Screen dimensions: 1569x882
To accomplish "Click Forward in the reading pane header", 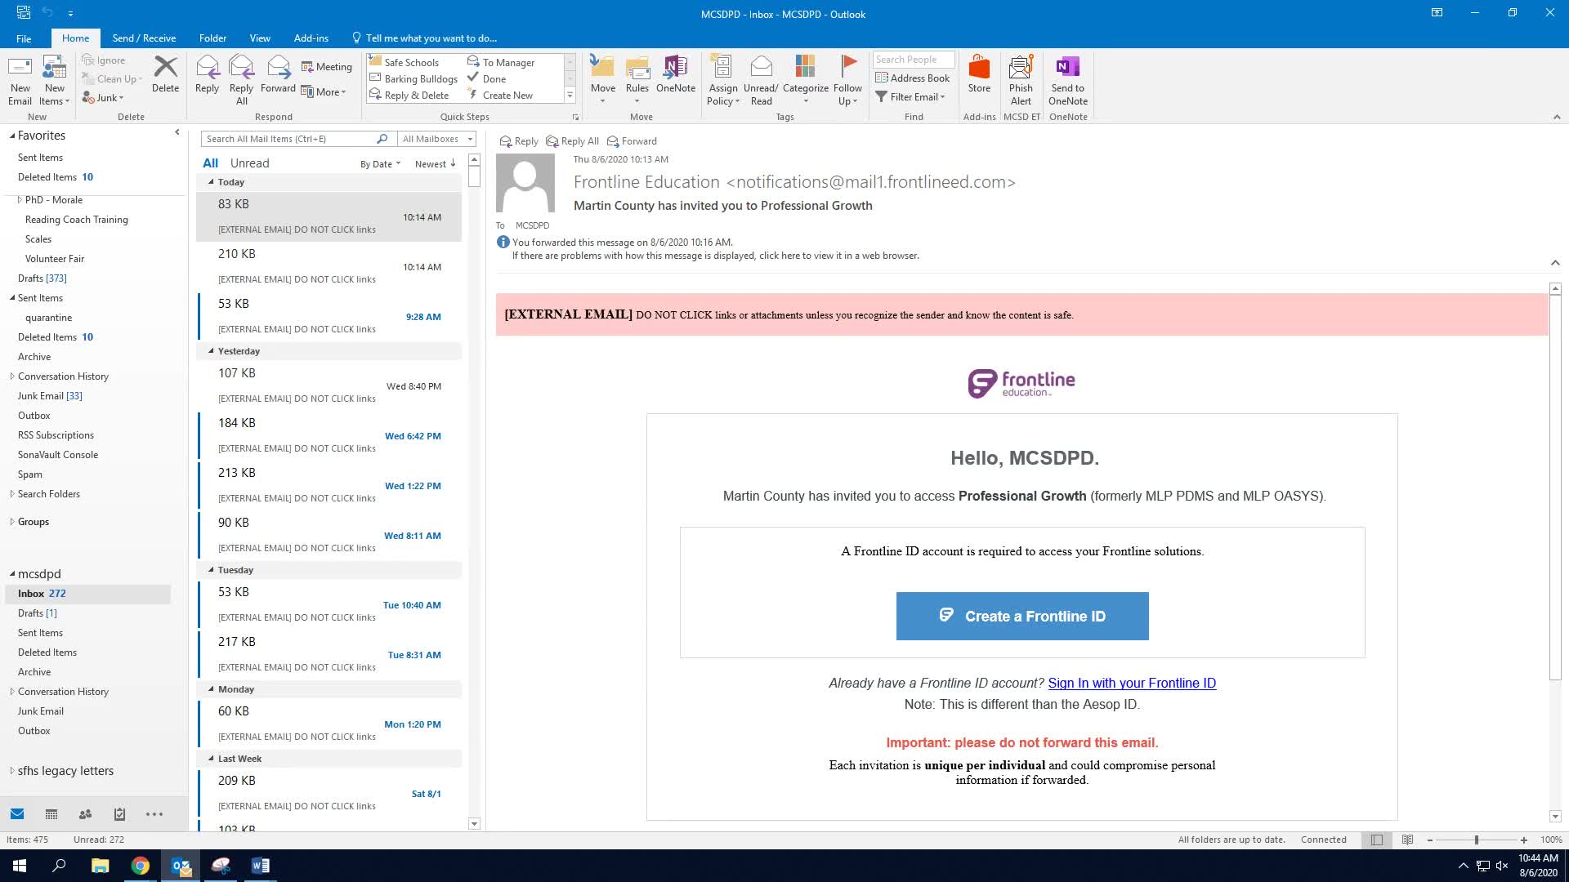I will click(x=632, y=141).
